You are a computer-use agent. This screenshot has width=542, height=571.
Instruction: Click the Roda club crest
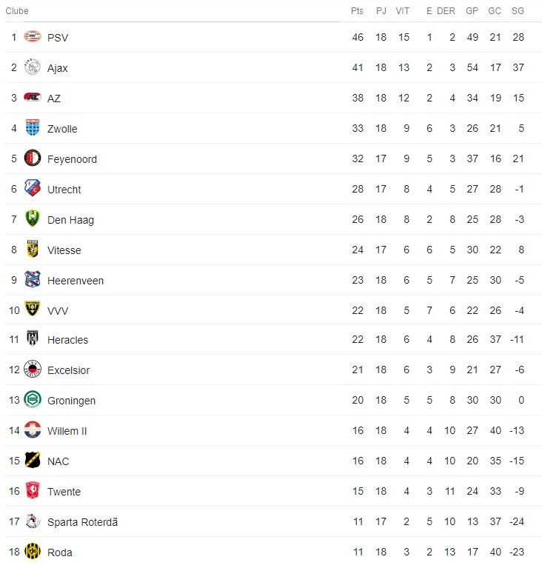(33, 551)
